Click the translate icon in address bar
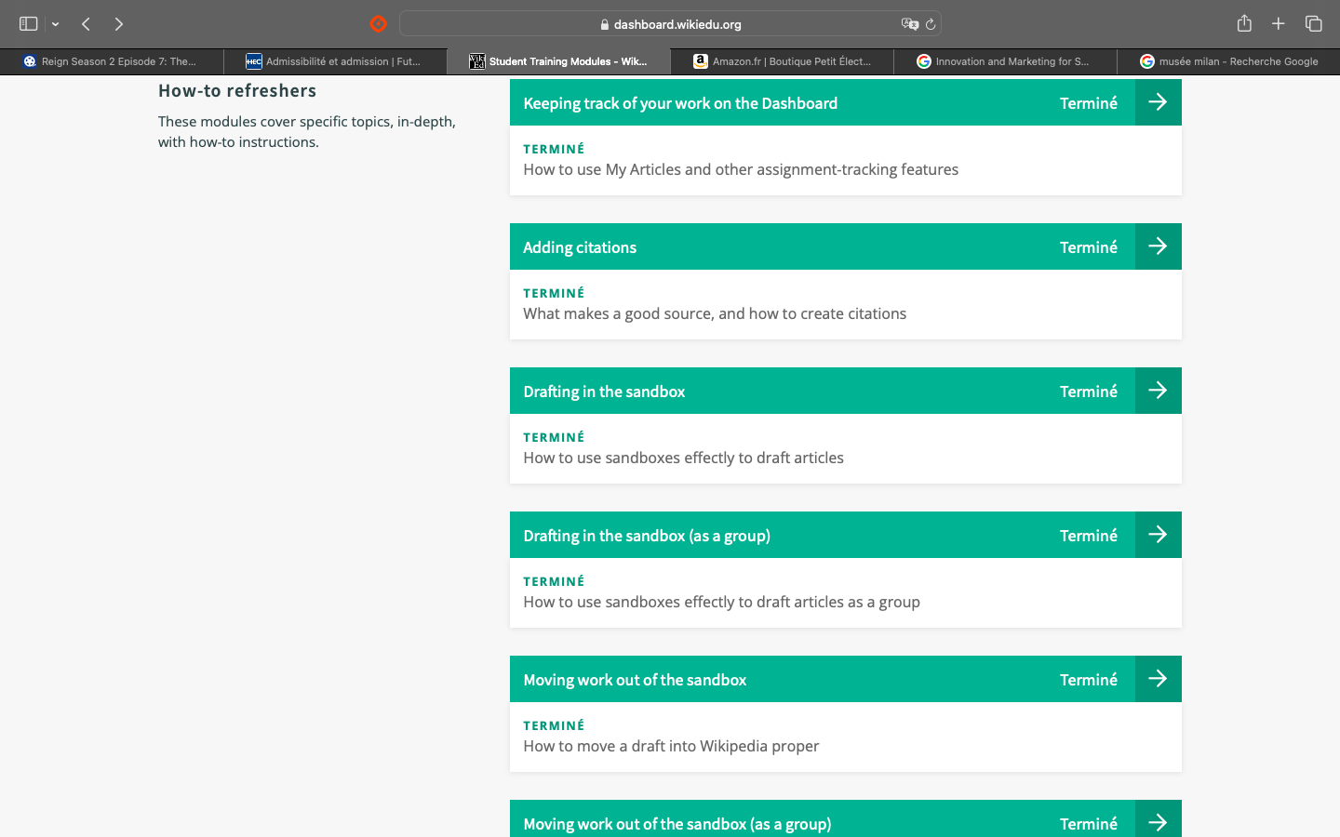Screen dimensions: 1340x837 coord(909,24)
